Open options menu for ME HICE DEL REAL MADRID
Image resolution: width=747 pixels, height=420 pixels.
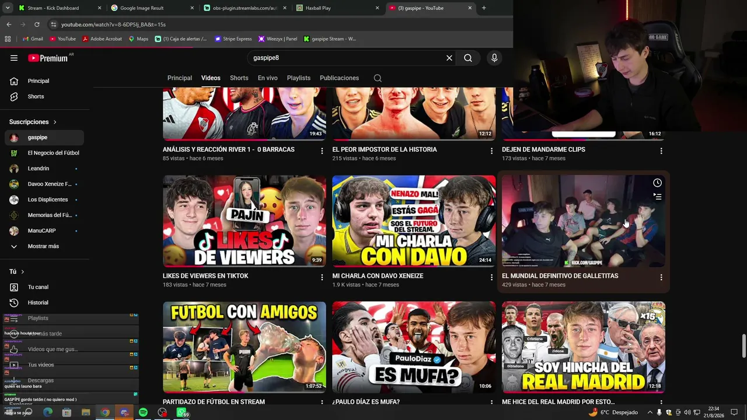tap(661, 402)
